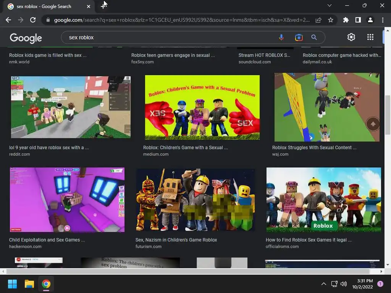The width and height of the screenshot is (391, 293).
Task: Open the Chrome side panel
Action: click(358, 20)
